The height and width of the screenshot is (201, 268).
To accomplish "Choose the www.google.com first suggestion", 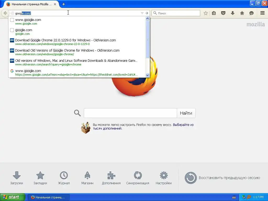I will (x=77, y=21).
